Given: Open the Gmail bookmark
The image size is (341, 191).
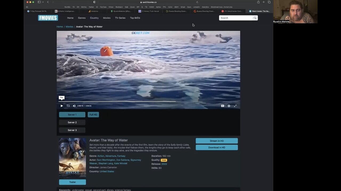Looking at the screenshot, I should pos(183,7).
